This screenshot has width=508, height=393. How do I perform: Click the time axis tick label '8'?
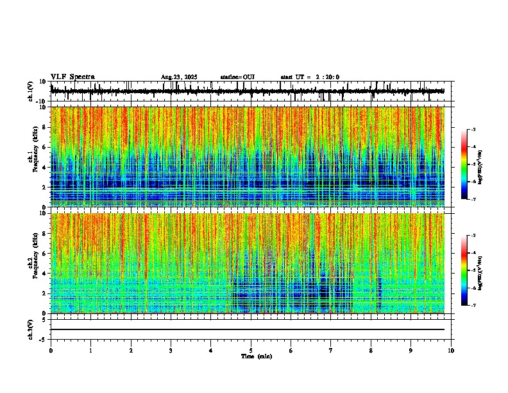pos(371,351)
